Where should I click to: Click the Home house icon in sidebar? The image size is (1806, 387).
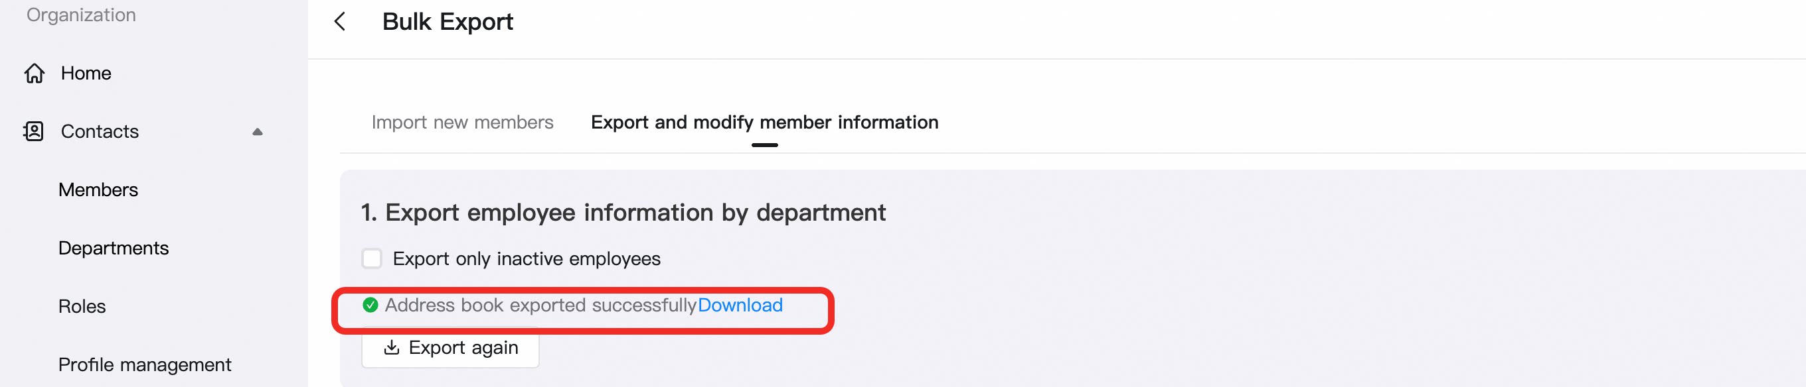click(35, 73)
